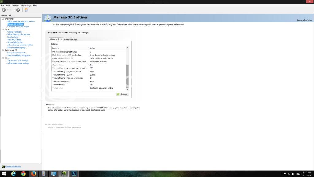Switch to the Program Settings tab
The height and width of the screenshot is (177, 314).
[71, 39]
